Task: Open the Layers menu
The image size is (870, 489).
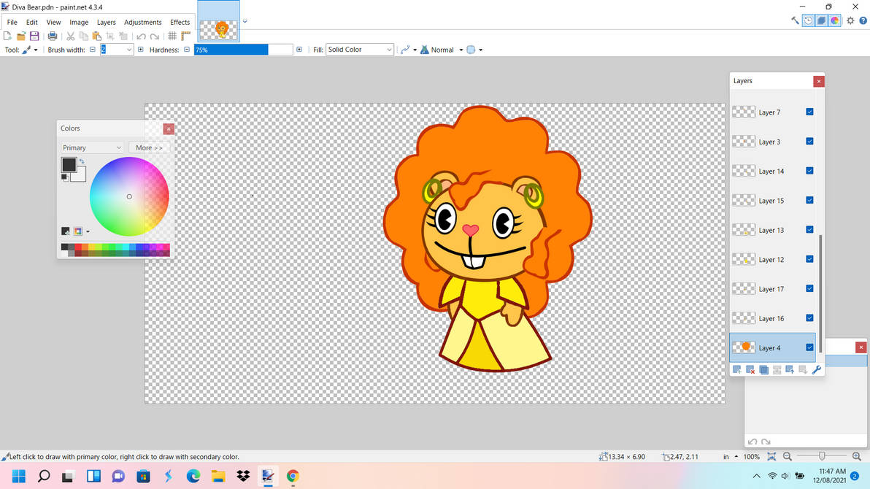Action: coord(106,22)
